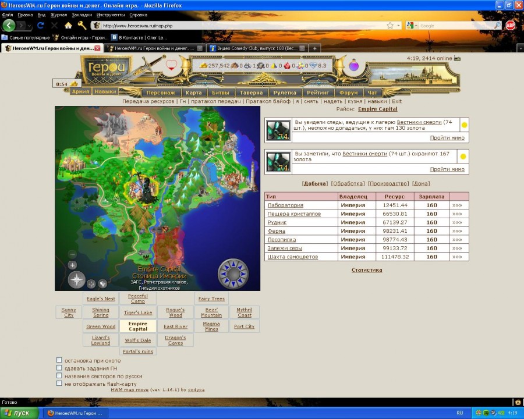Click the »»» arrows in the Ферма row
Screen dimensions: 524x419
coord(457,231)
